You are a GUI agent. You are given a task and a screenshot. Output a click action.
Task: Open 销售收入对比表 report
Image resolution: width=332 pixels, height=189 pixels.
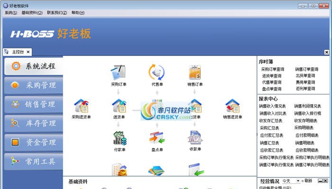273,113
